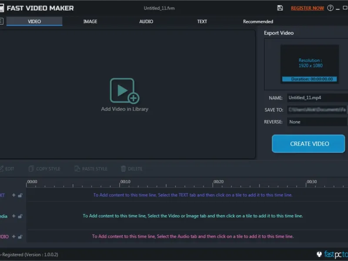Click the fastpctools logo in footer
This screenshot has height=261, width=348.
[332, 254]
